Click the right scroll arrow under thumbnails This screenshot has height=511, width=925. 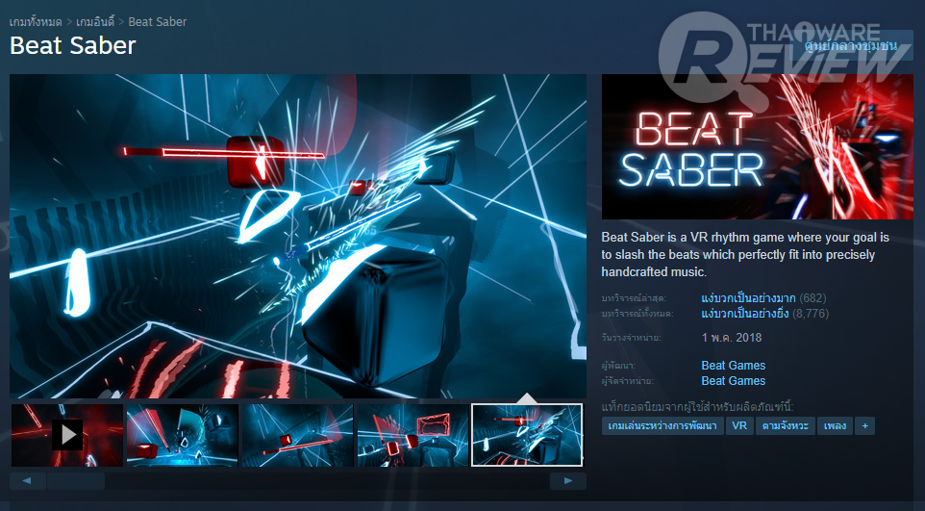(x=567, y=481)
